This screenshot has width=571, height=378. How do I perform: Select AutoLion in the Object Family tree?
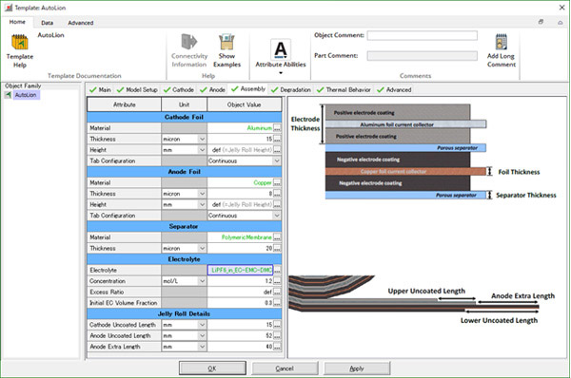click(26, 95)
